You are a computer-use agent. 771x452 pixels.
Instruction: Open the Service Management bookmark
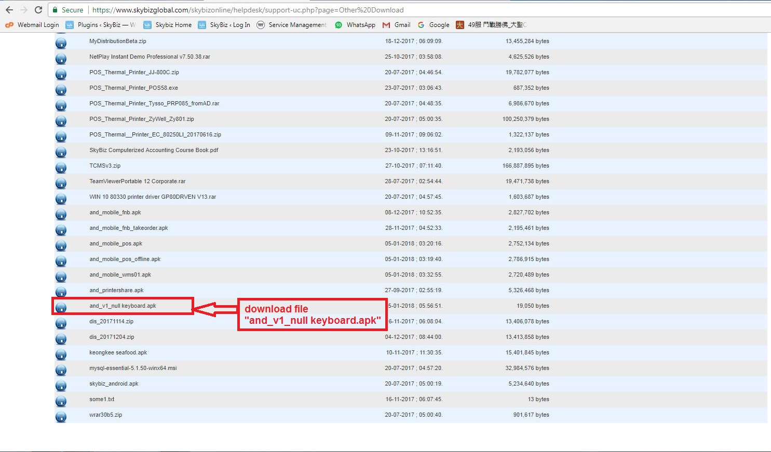[292, 25]
